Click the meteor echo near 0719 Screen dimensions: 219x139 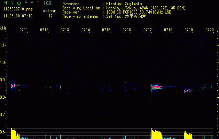coord(188,91)
